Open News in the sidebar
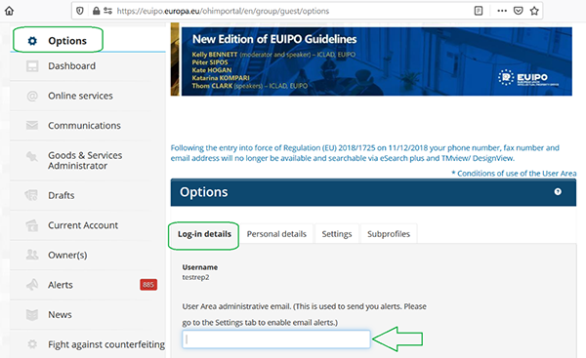This screenshot has height=358, width=586. (60, 315)
